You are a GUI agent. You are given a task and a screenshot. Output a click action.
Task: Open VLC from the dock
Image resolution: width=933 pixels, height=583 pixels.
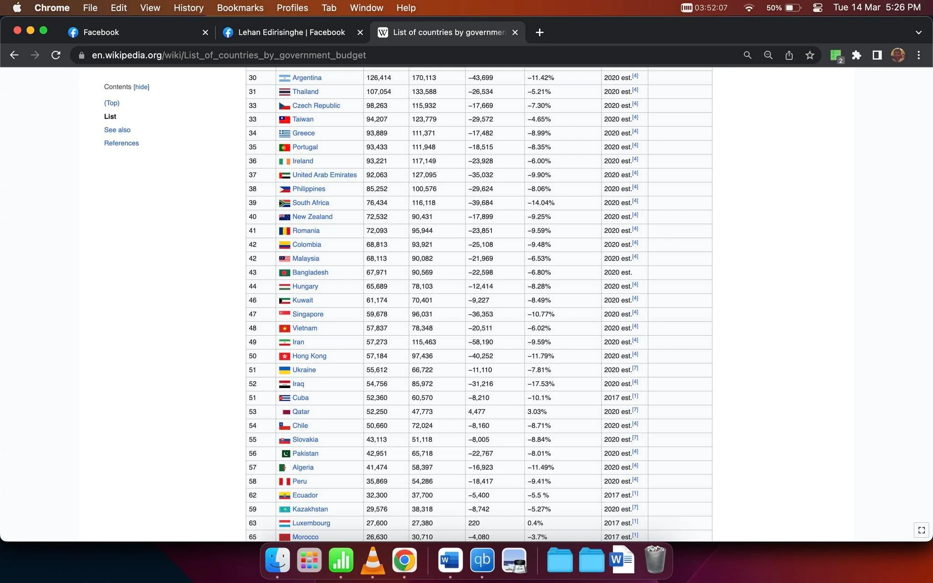click(x=372, y=560)
